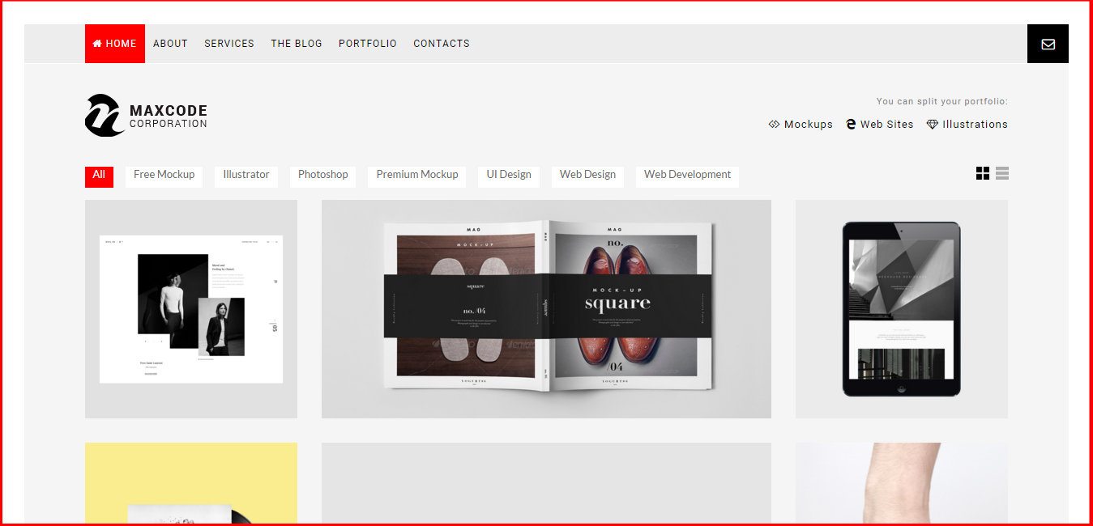Filter portfolio by Web Development
1093x526 pixels.
(687, 176)
